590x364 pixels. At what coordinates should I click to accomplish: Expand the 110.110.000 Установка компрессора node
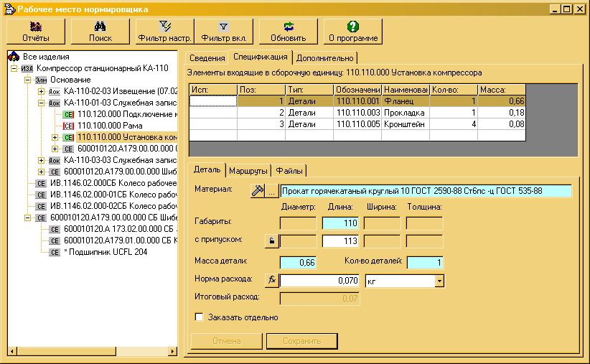[x=55, y=137]
